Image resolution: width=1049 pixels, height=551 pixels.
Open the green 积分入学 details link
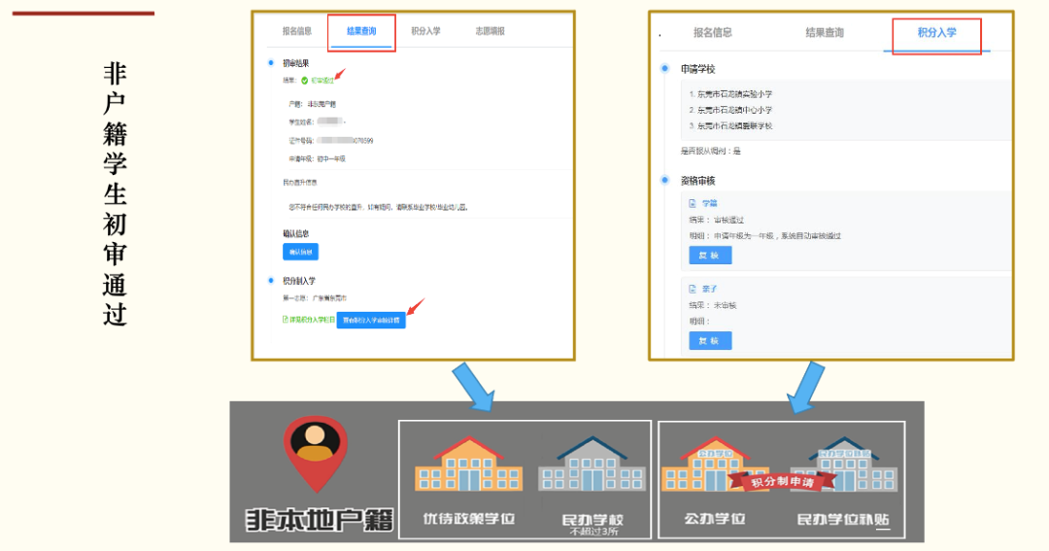(306, 320)
